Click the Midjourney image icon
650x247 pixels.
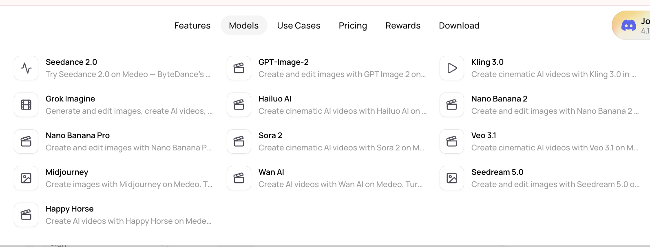tap(26, 178)
